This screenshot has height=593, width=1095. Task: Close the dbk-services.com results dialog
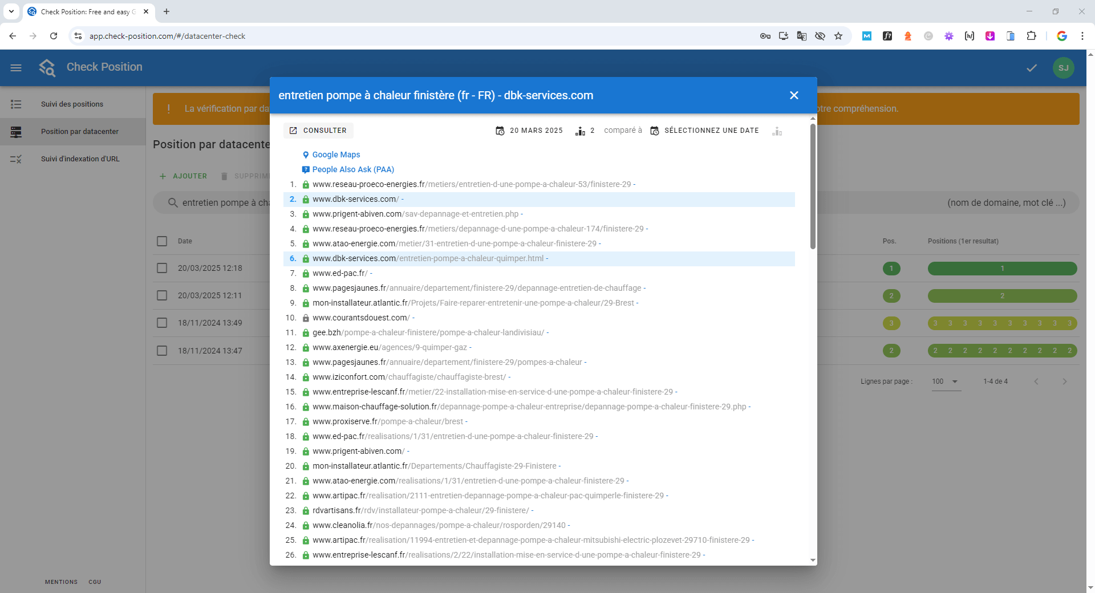tap(794, 95)
